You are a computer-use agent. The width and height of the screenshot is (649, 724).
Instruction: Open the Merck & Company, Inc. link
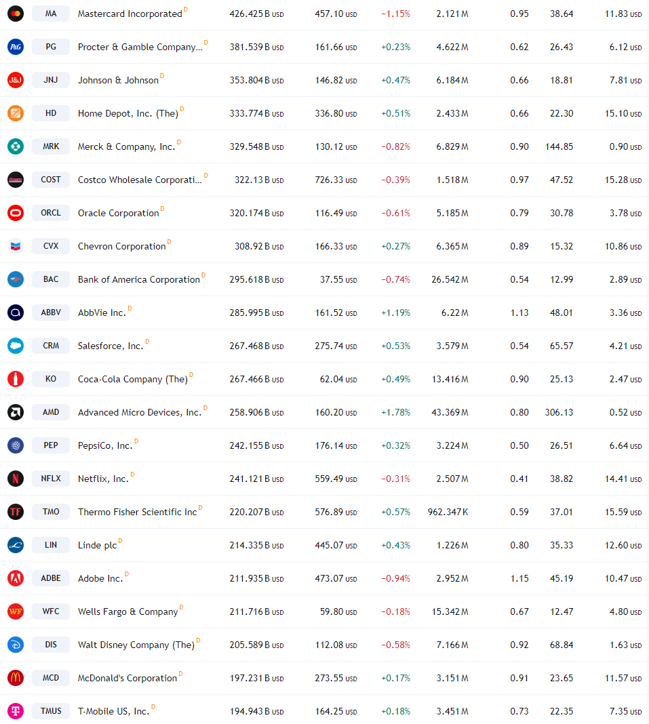[x=126, y=147]
